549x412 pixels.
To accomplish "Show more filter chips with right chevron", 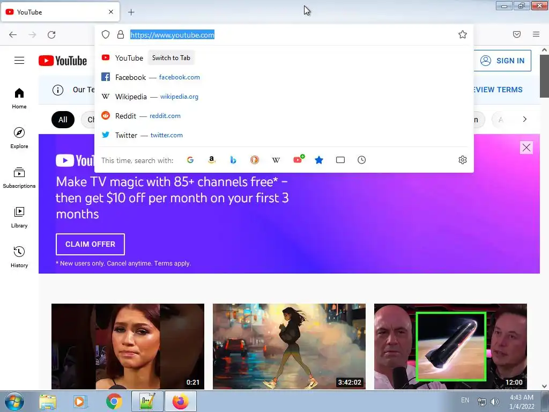I will pyautogui.click(x=524, y=119).
